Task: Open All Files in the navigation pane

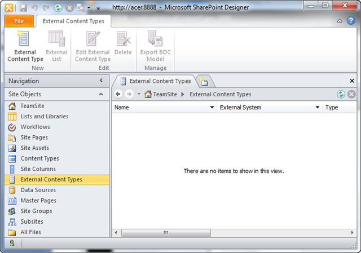Action: point(56,232)
